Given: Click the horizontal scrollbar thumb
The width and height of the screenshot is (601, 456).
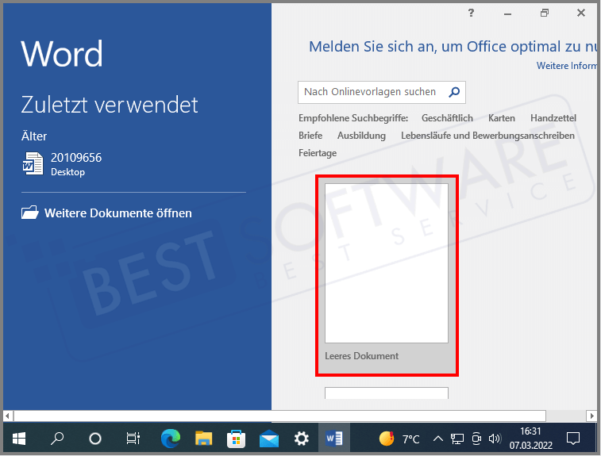Looking at the screenshot, I should [x=279, y=416].
